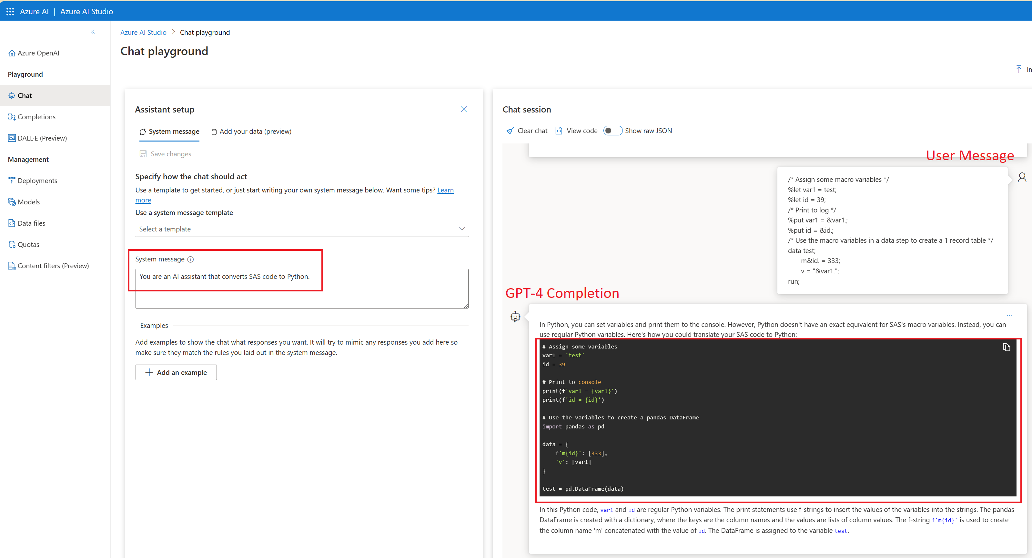Click the system message info icon
The height and width of the screenshot is (558, 1032).
pyautogui.click(x=191, y=259)
